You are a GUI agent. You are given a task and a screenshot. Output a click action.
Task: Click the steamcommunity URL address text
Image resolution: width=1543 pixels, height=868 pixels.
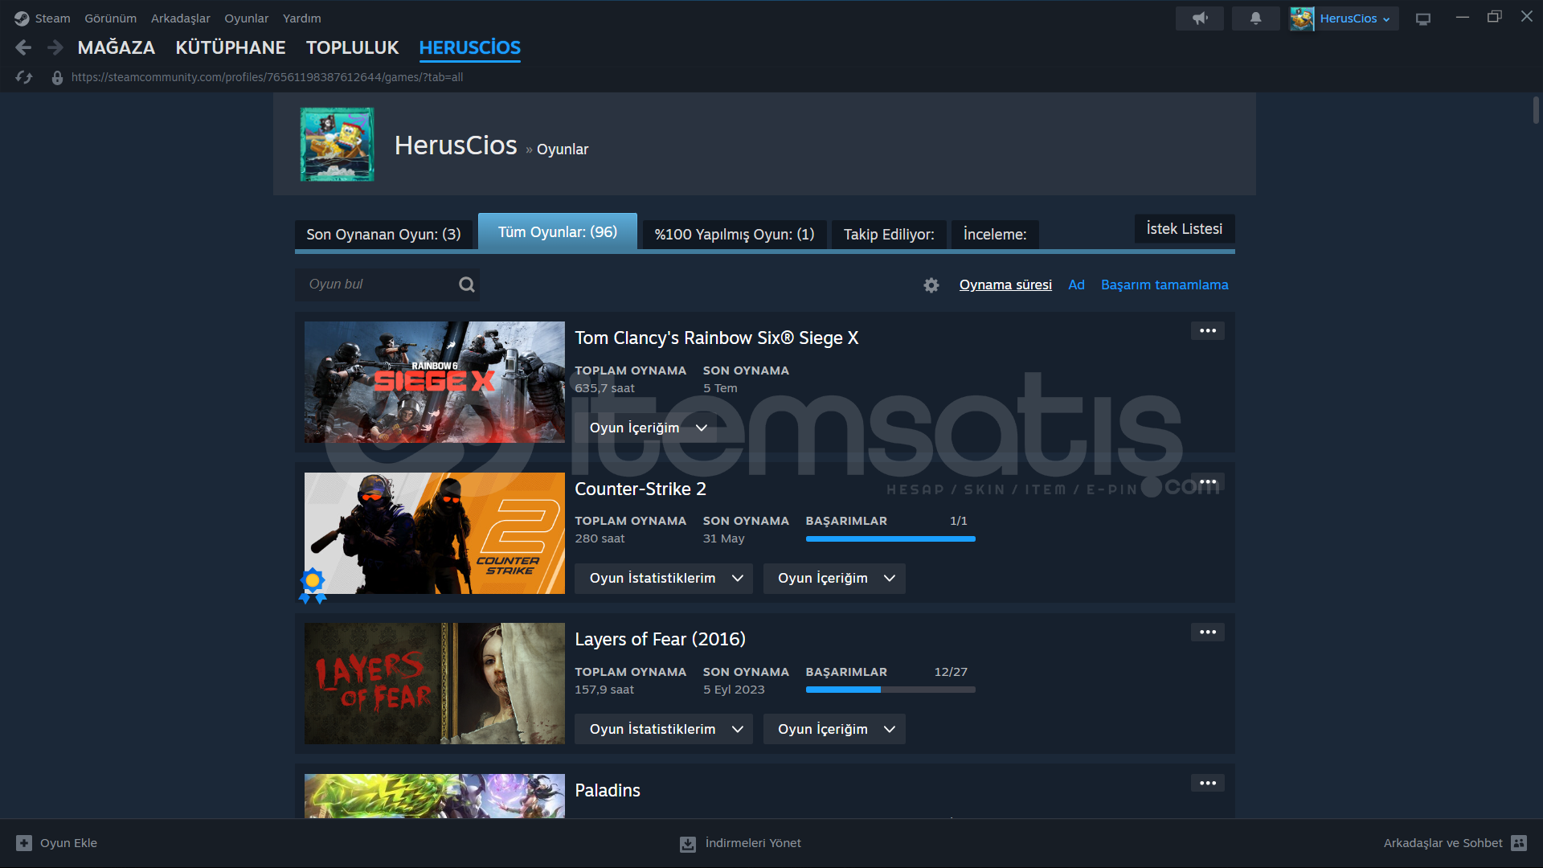[267, 78]
